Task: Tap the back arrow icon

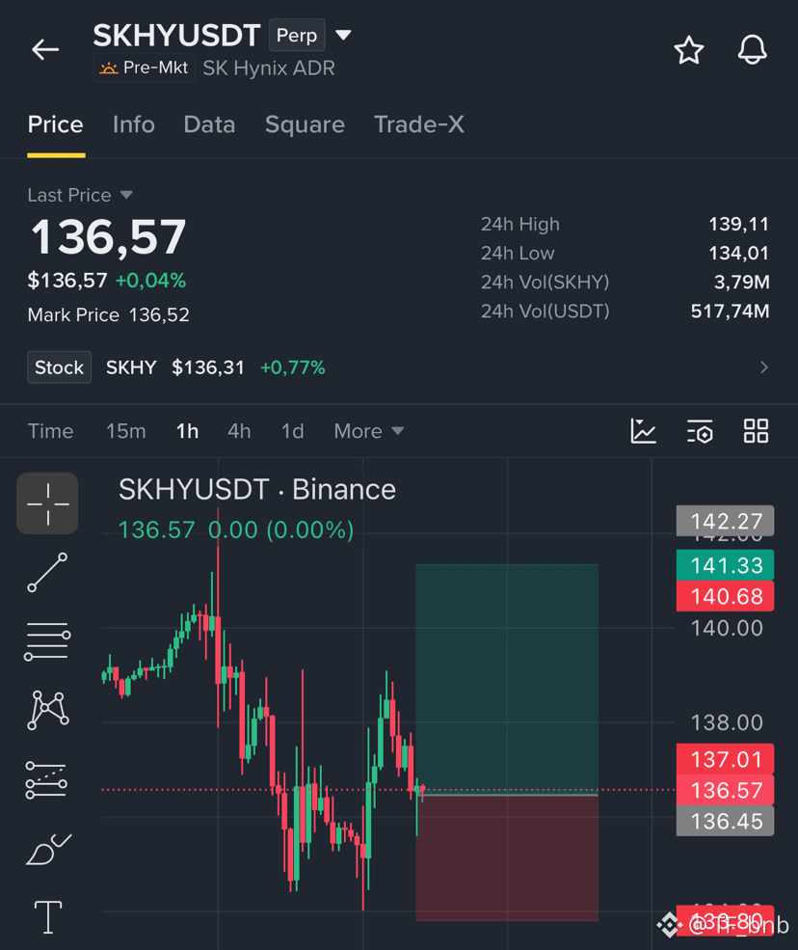Action: (x=45, y=49)
